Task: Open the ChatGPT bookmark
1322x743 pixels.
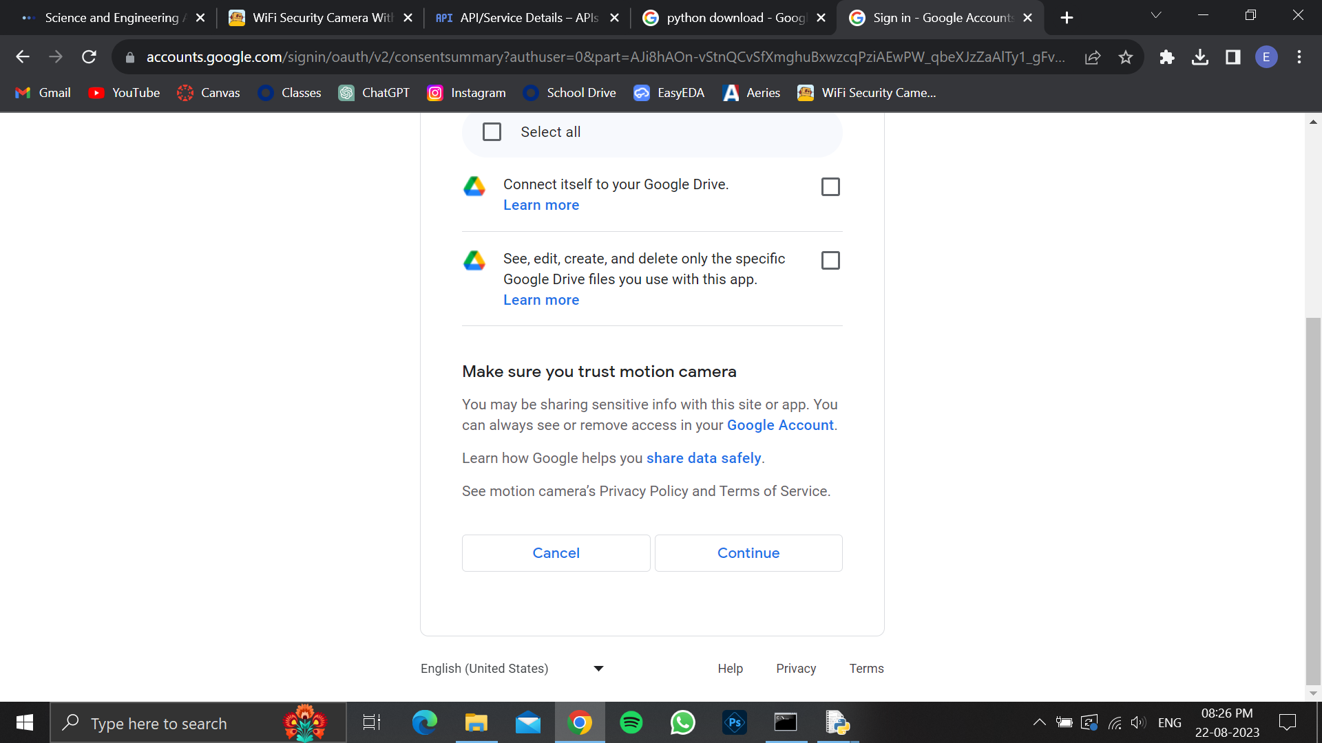Action: click(374, 93)
